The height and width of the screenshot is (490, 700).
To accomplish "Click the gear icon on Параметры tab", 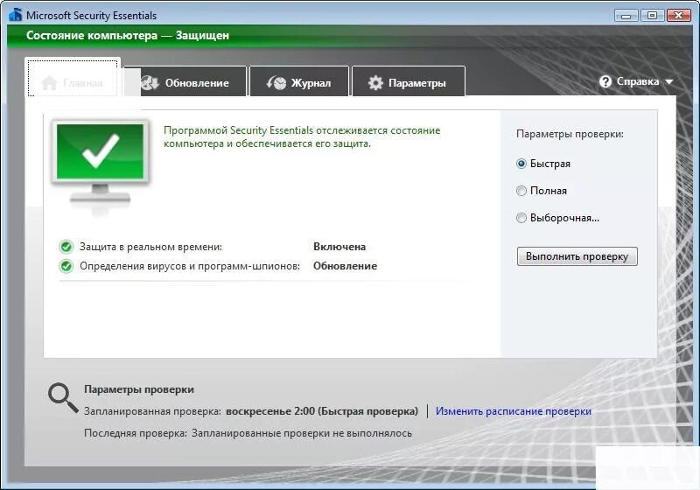I will coord(375,82).
